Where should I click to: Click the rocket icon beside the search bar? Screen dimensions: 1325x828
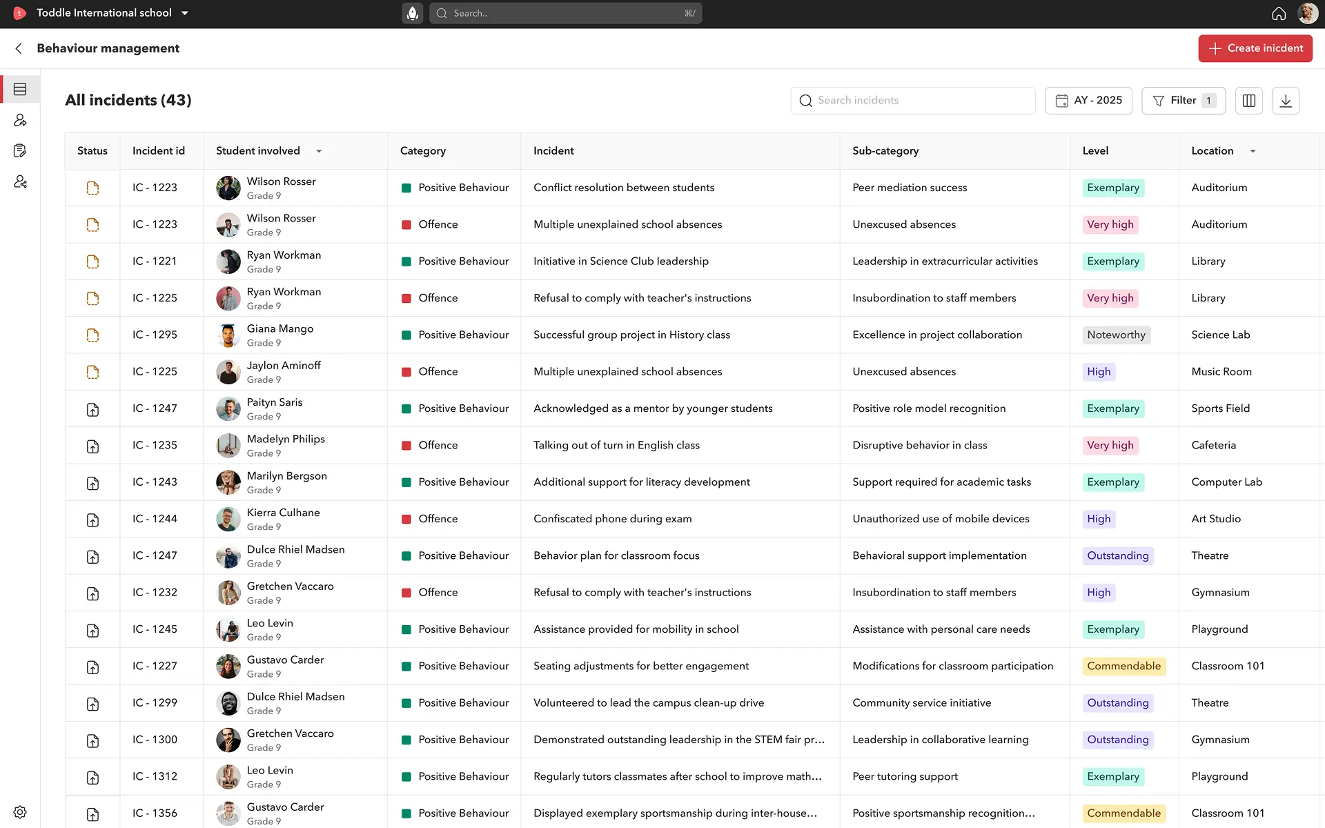pyautogui.click(x=413, y=13)
